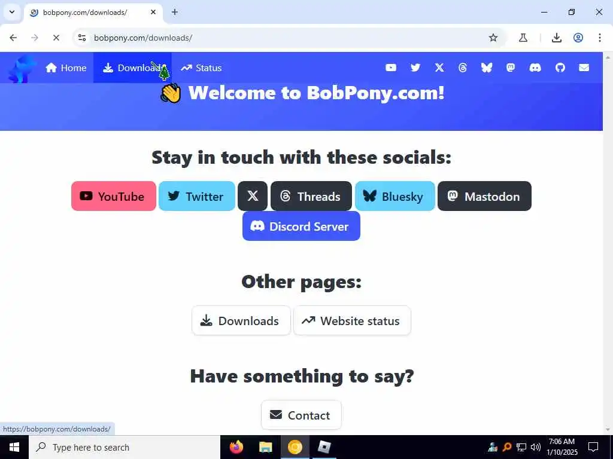Expand the tab search dropdown arrow

click(12, 12)
